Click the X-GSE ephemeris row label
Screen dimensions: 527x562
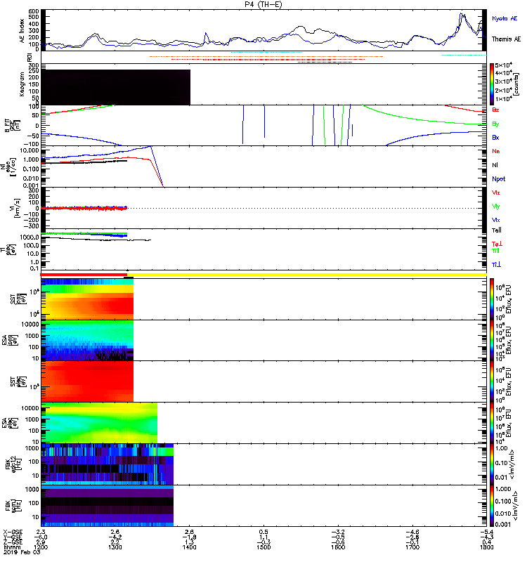coord(12,532)
